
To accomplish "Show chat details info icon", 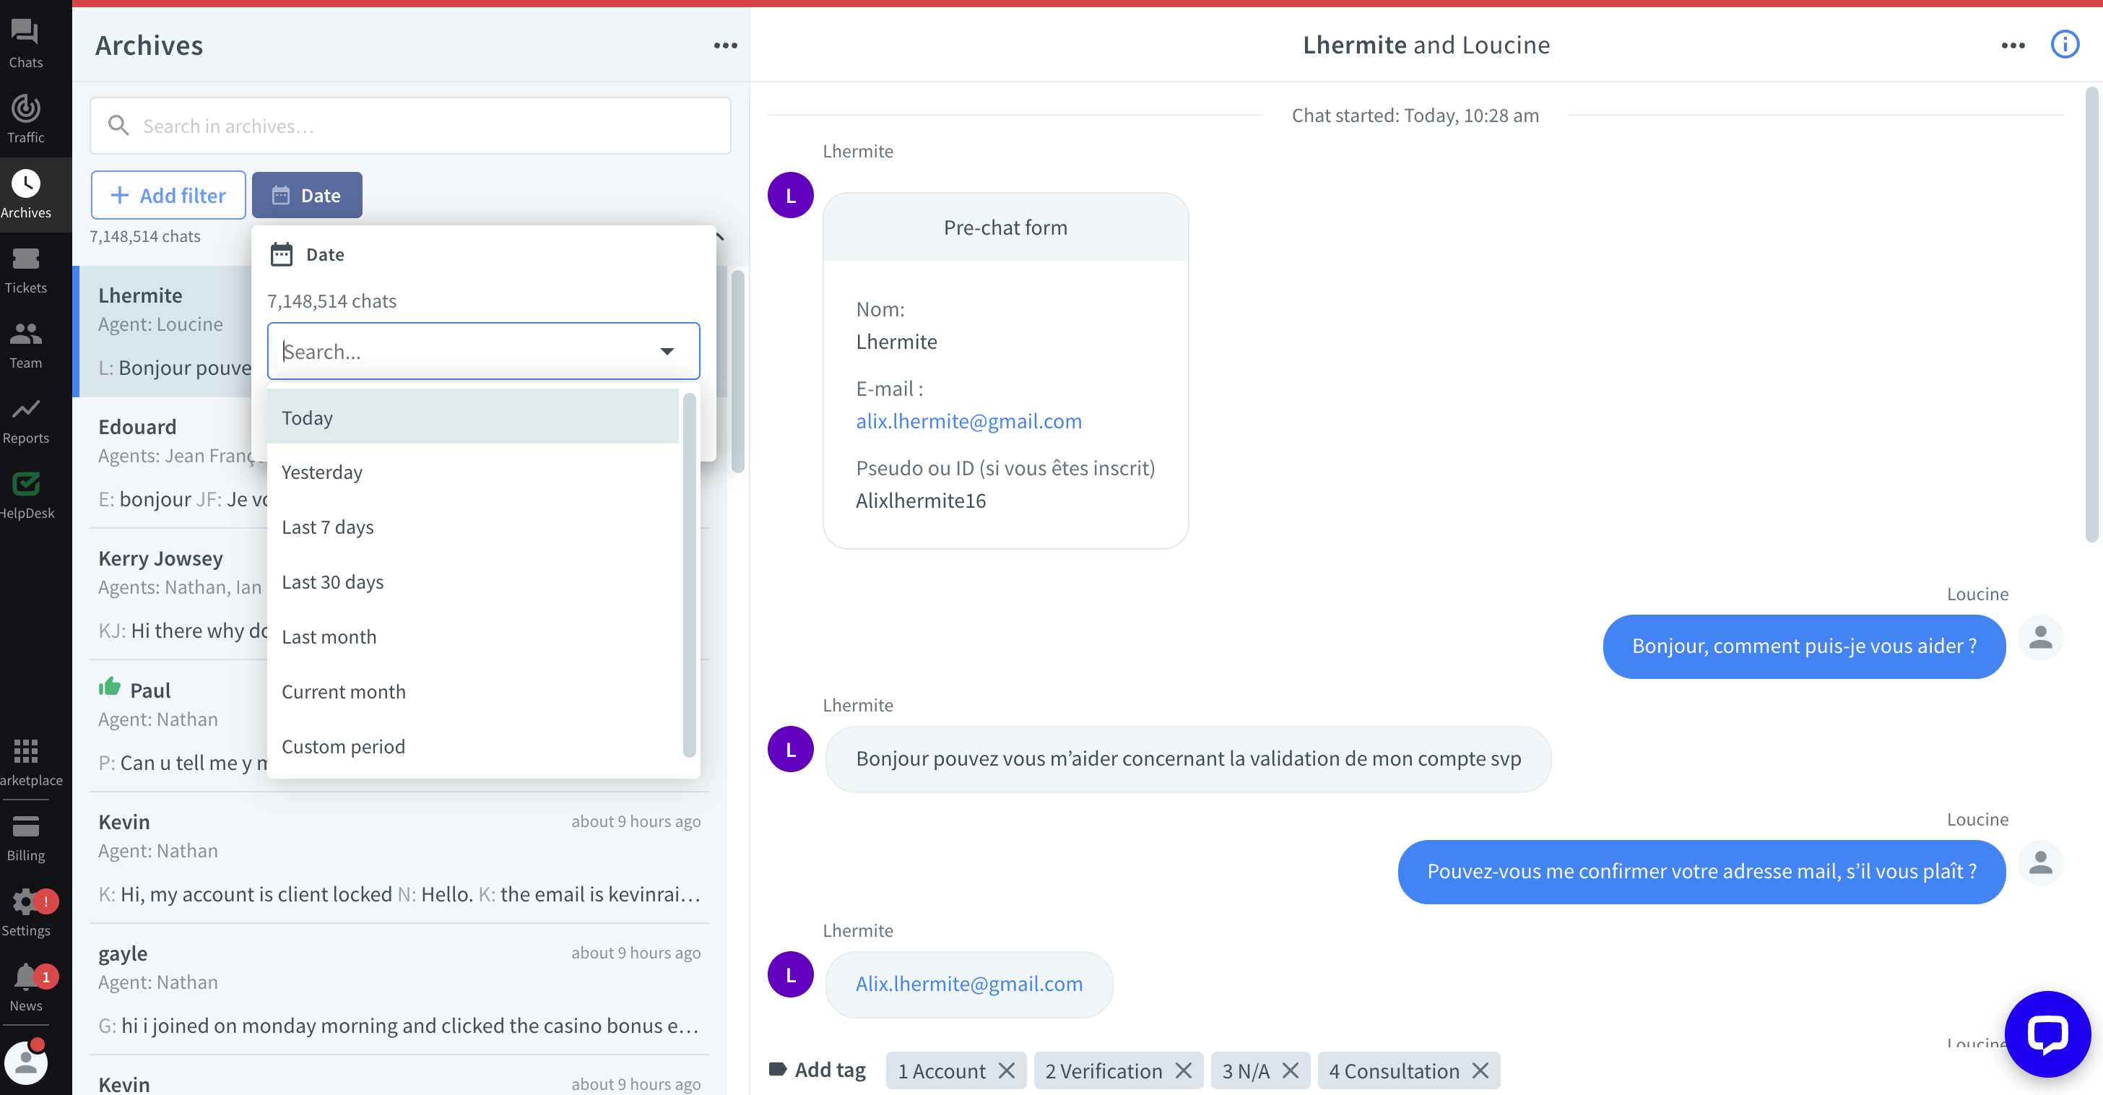I will pos(2065,44).
